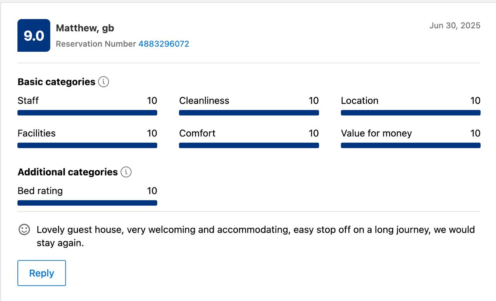The width and height of the screenshot is (496, 301).
Task: Click the Facilities rating bar
Action: coord(87,145)
